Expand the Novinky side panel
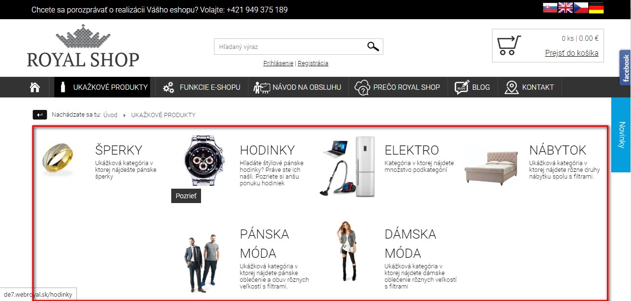 click(621, 135)
